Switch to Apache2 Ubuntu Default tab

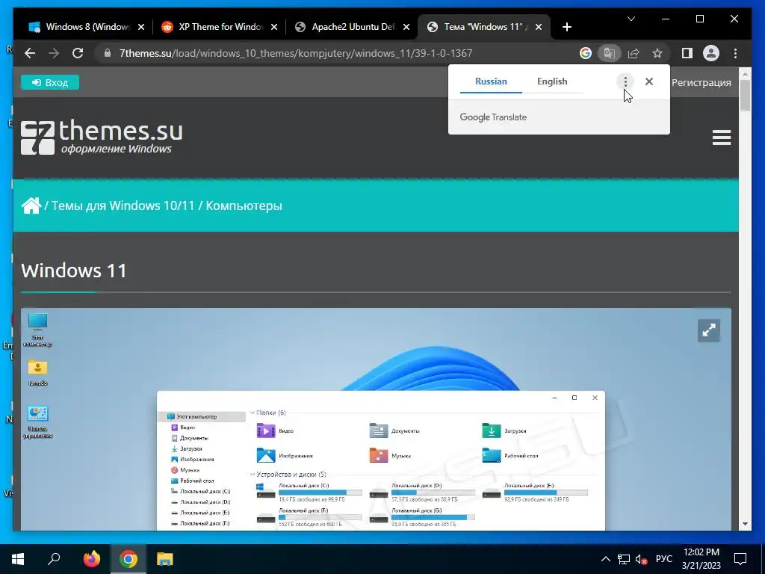(346, 27)
